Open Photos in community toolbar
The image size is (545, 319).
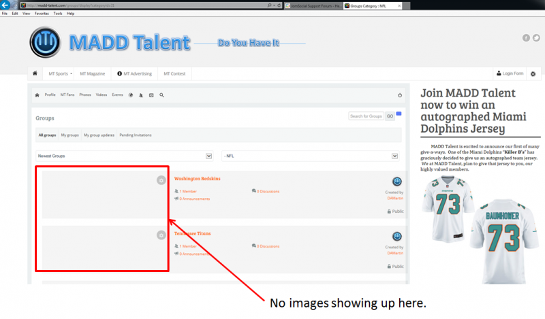pyautogui.click(x=85, y=95)
